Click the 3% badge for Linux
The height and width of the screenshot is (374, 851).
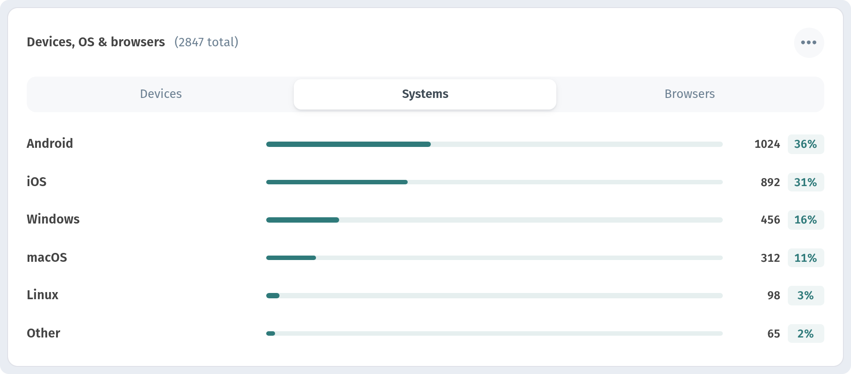(806, 296)
